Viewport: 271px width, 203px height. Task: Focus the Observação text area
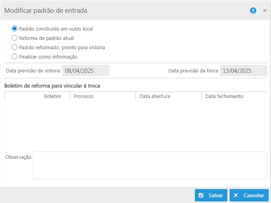(x=150, y=165)
